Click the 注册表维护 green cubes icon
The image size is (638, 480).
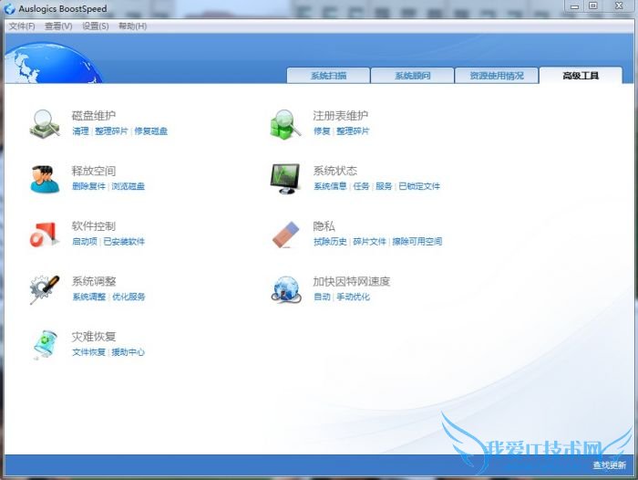pos(286,124)
